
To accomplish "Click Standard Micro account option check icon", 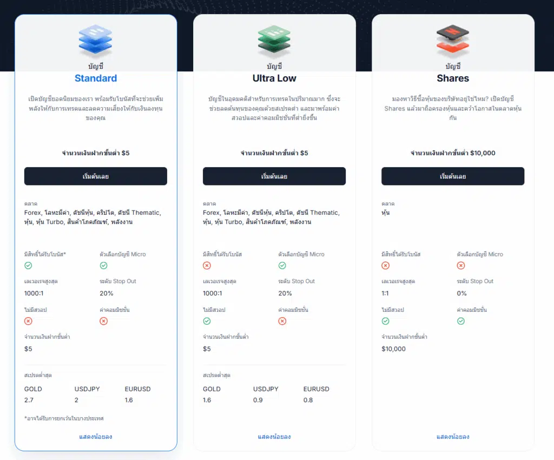I will (x=103, y=265).
